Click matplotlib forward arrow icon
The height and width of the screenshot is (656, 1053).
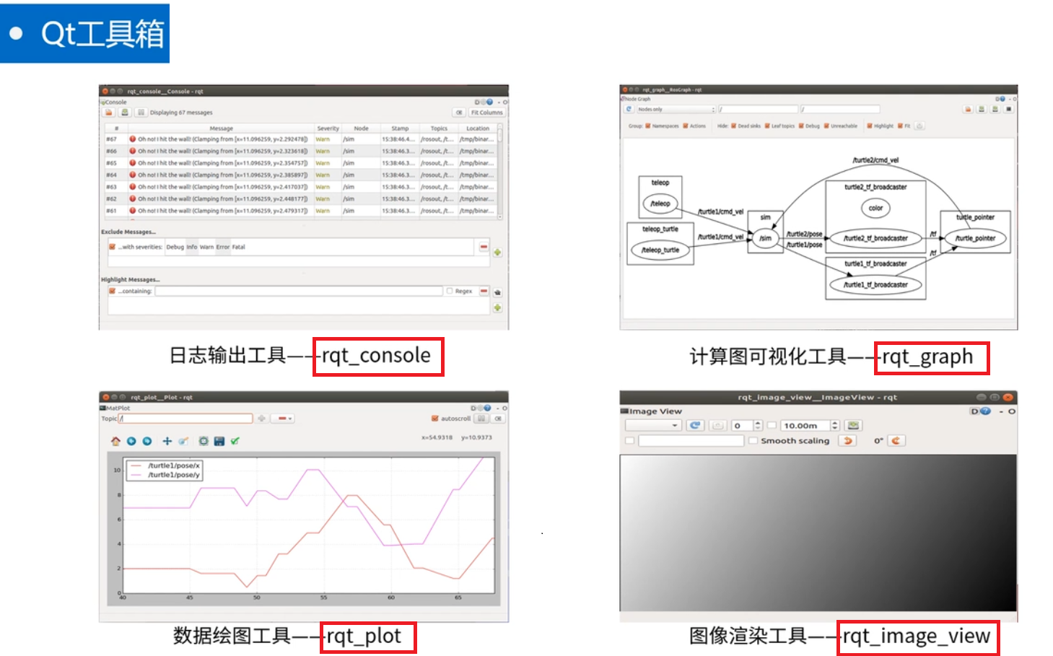point(147,441)
